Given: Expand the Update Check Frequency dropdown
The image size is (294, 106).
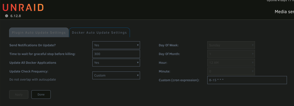Looking at the screenshot, I should pyautogui.click(x=116, y=75).
